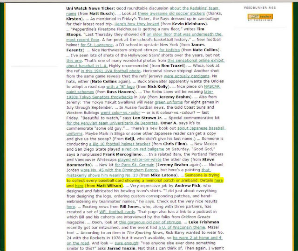Click 'that mistakenly shows him wearing No. 23' link
The width and height of the screenshot is (298, 251).
102,175
